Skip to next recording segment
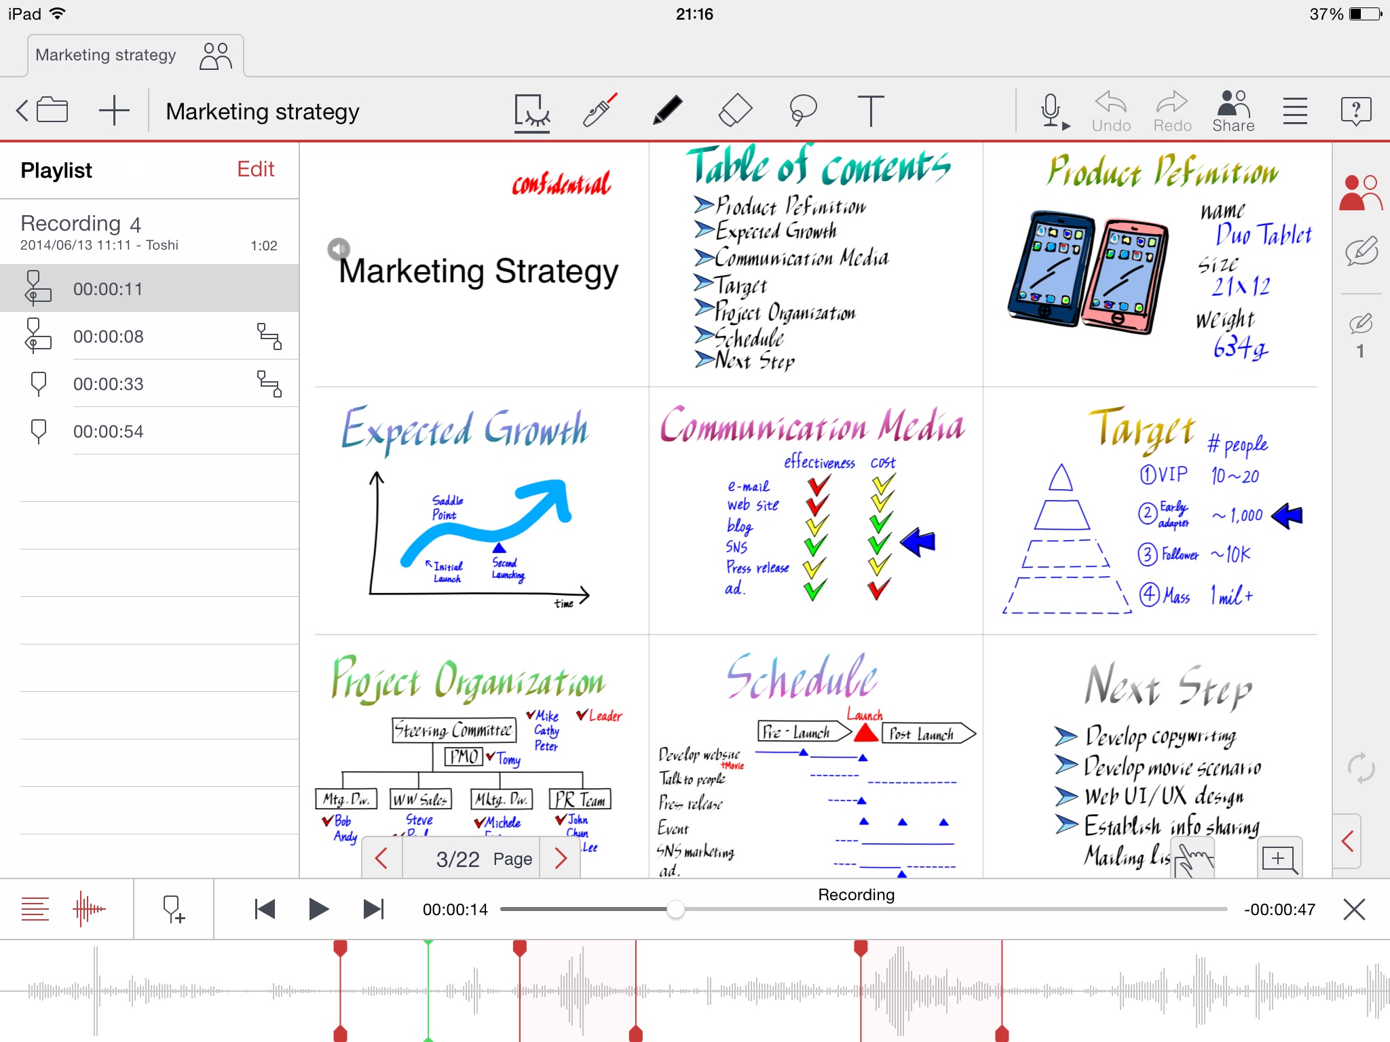This screenshot has height=1042, width=1390. pyautogui.click(x=373, y=908)
